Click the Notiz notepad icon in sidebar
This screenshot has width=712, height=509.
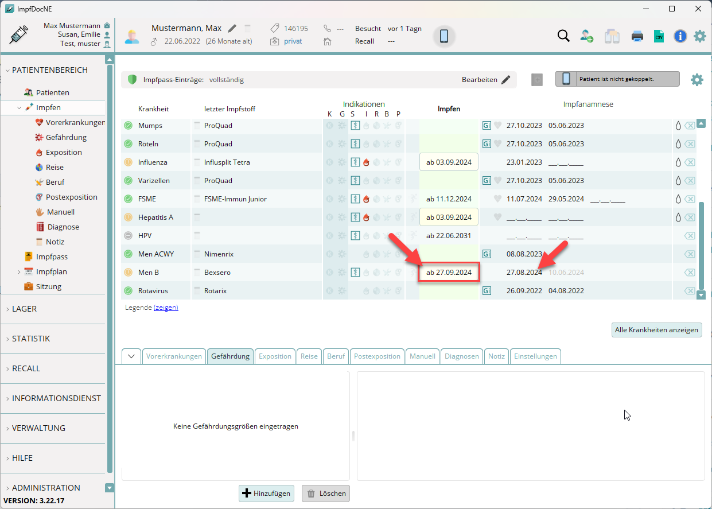point(39,242)
